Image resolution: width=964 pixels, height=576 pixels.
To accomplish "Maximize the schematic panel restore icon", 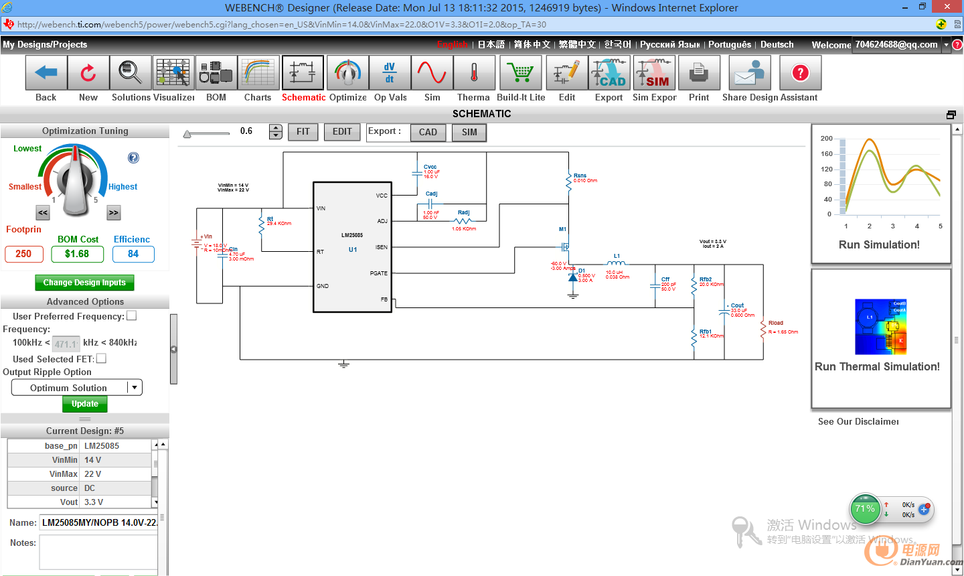I will [x=951, y=115].
